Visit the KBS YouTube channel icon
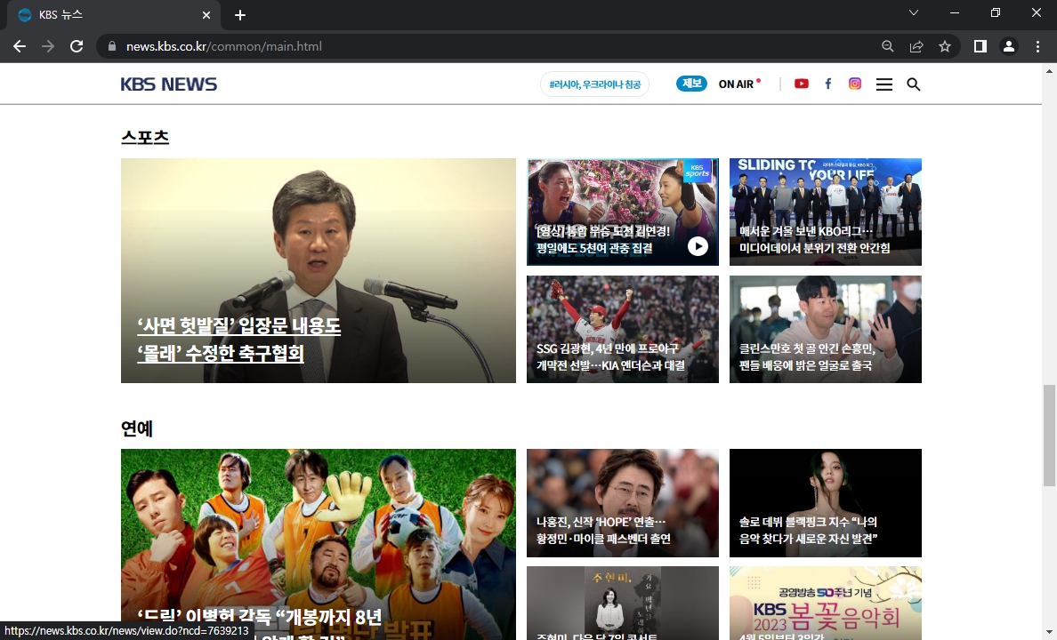This screenshot has height=640, width=1057. [802, 84]
